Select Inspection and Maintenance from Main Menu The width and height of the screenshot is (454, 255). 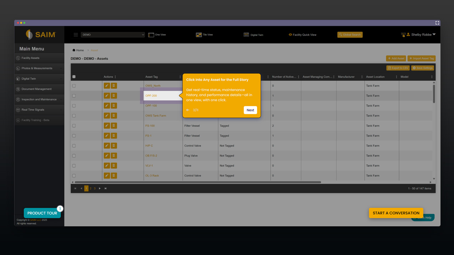[39, 99]
